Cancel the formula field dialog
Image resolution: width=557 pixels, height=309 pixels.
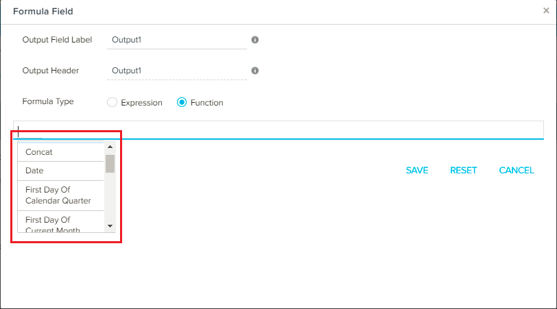517,171
